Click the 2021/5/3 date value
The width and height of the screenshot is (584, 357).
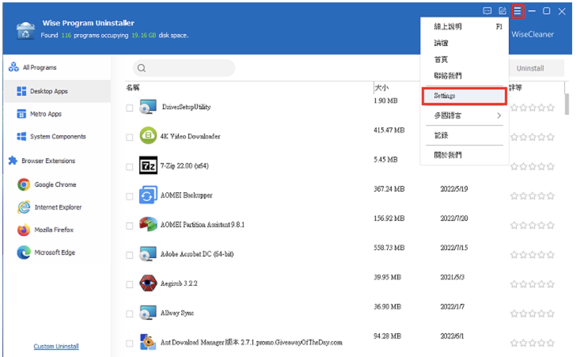pos(453,277)
